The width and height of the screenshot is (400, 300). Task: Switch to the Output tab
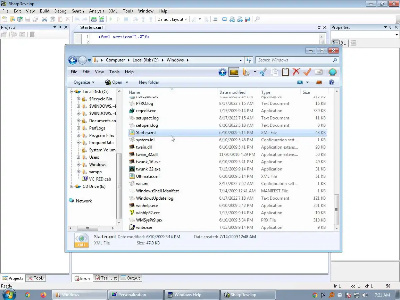(130, 278)
